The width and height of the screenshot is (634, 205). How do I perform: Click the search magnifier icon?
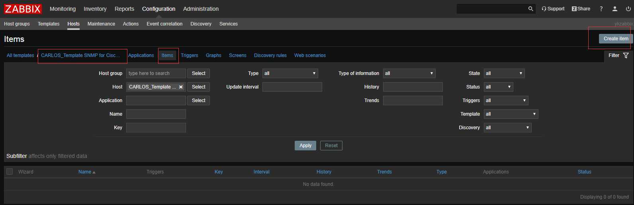tap(530, 9)
